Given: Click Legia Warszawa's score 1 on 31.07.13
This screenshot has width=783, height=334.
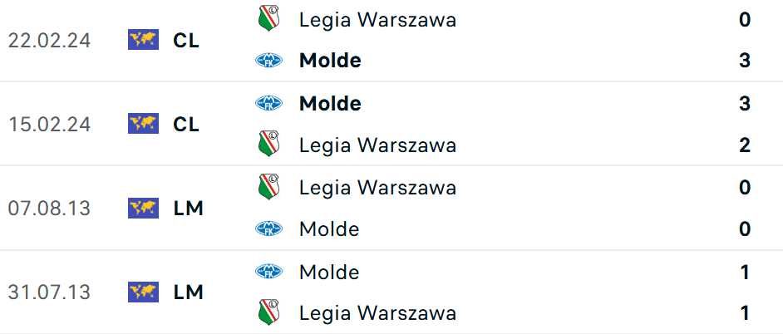Looking at the screenshot, I should 745,312.
